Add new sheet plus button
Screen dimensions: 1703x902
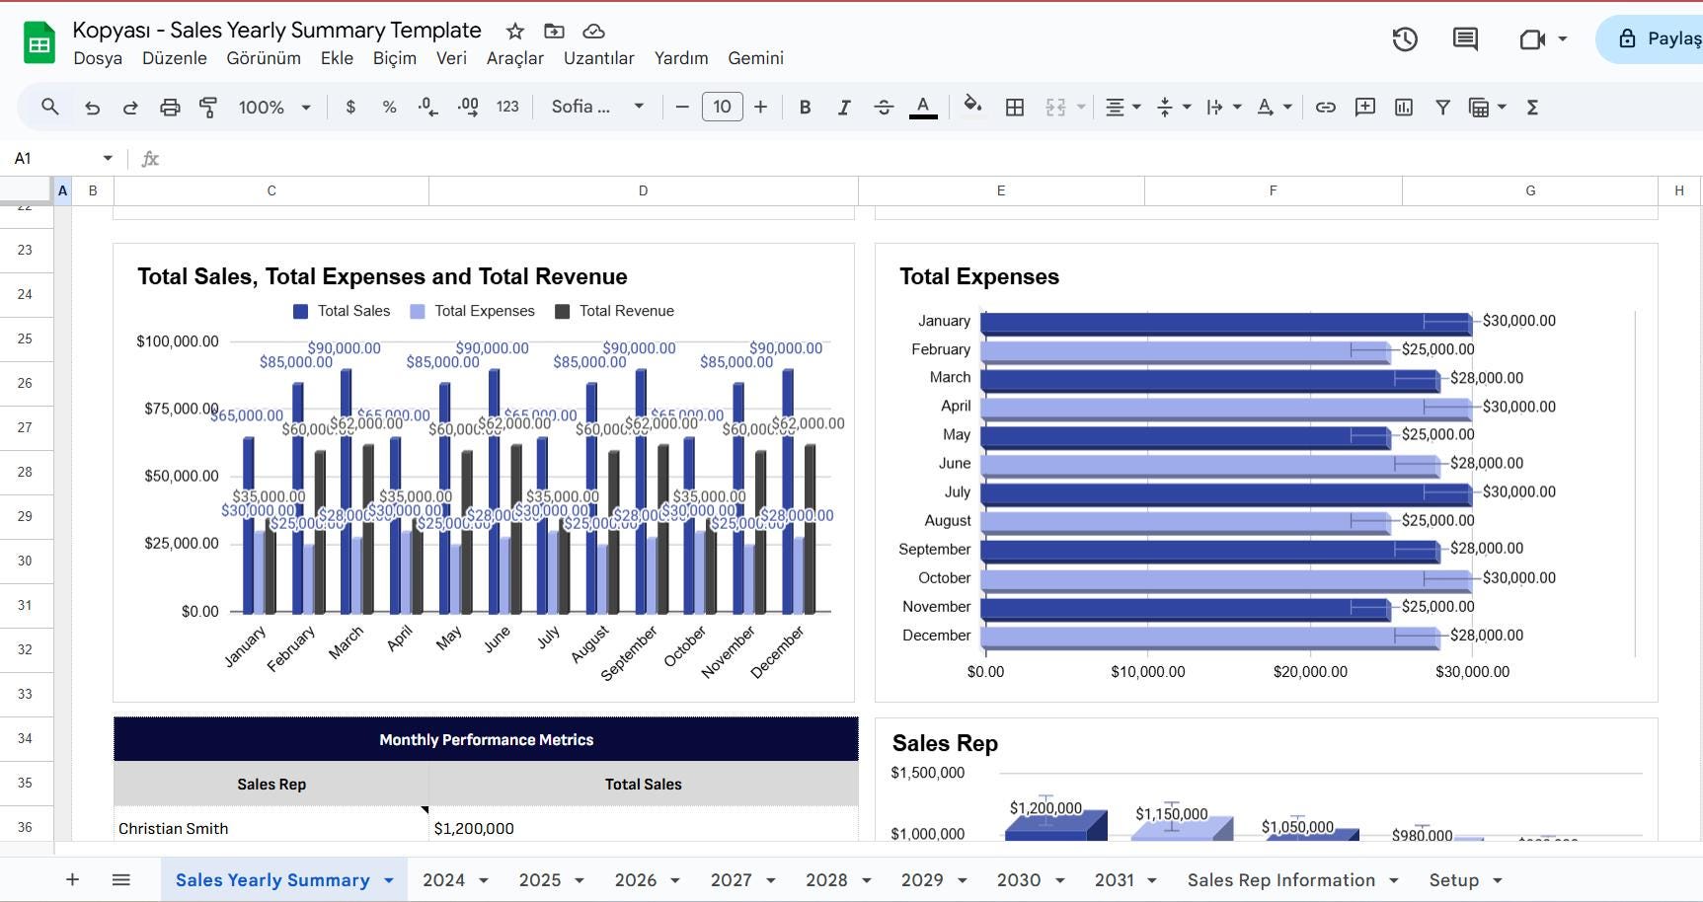72,879
